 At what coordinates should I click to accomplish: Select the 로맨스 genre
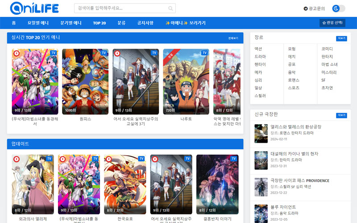[294, 80]
